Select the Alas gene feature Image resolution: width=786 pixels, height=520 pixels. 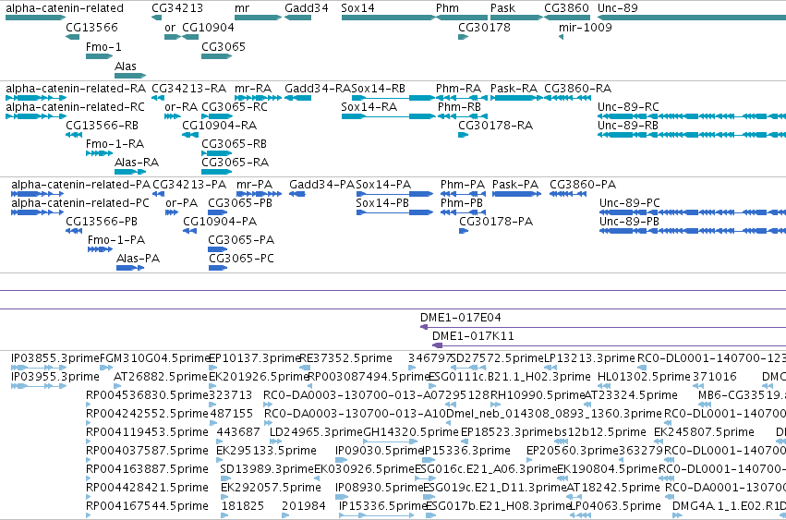pos(130,76)
